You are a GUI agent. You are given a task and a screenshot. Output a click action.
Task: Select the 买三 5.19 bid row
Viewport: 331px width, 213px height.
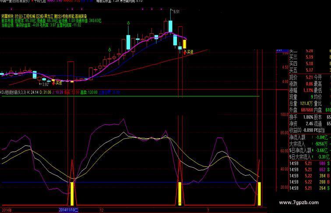(x=310, y=57)
